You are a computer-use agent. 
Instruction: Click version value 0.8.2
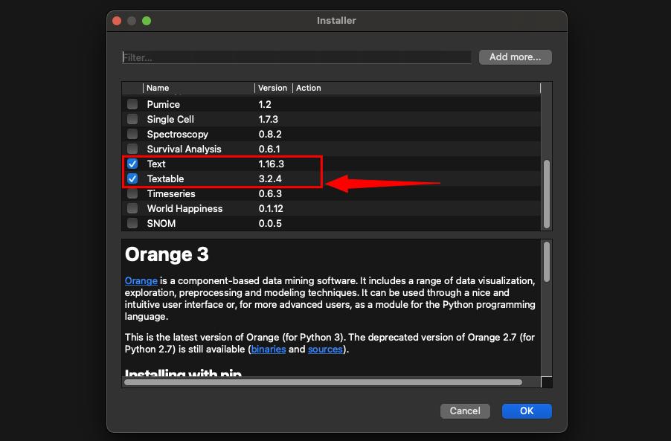click(270, 134)
